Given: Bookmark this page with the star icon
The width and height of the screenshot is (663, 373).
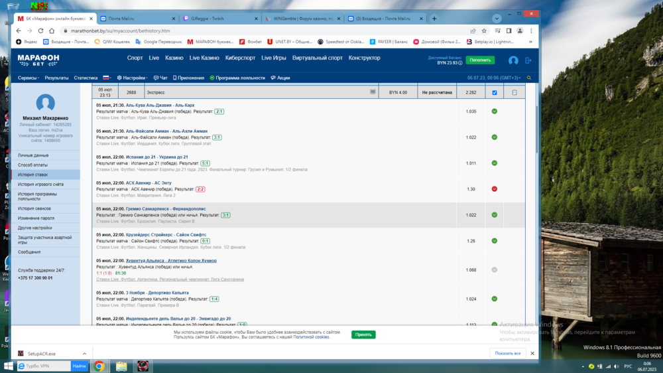Looking at the screenshot, I should coord(484,31).
